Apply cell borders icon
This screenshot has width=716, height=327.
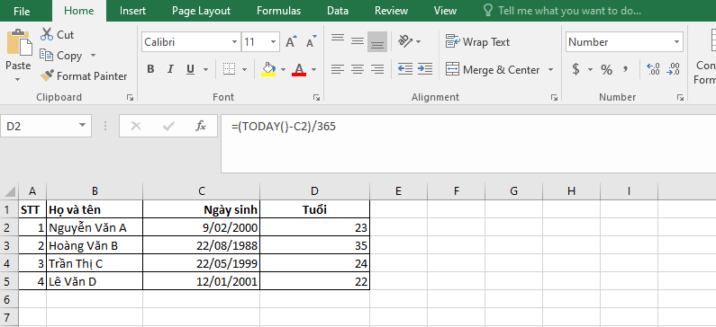click(x=229, y=69)
